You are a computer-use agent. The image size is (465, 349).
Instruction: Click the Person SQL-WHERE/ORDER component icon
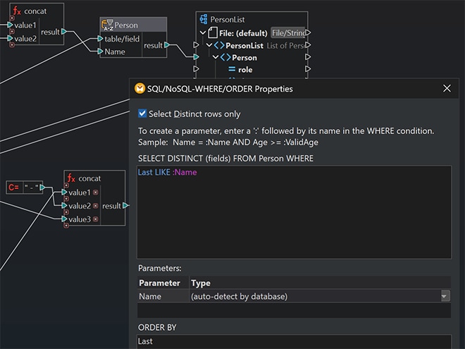tap(107, 25)
